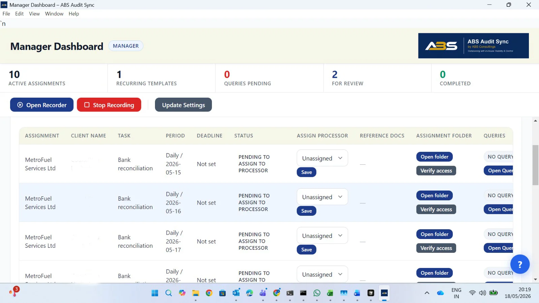This screenshot has width=539, height=303.
Task: Open the Help menu
Action: (74, 14)
